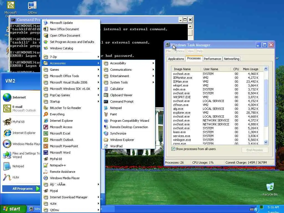284x213 pixels.
Task: Launch BitLocker To Go Reader
Action: pos(71,108)
